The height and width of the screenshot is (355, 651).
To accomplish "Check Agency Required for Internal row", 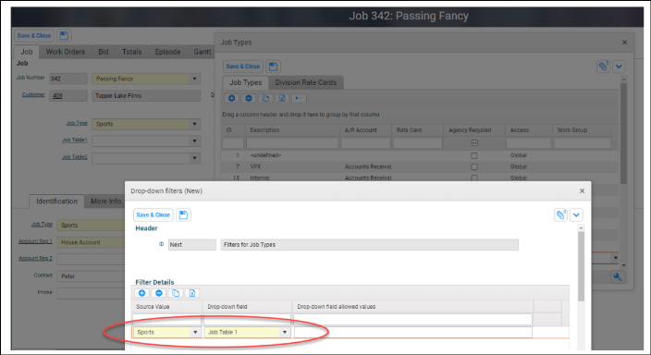I will (x=474, y=177).
